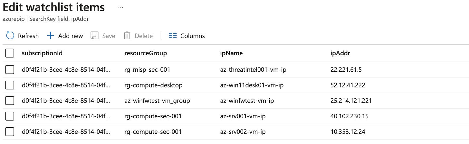Click the az-winfwtest-vm-ip cell
Image resolution: width=469 pixels, height=144 pixels.
click(247, 101)
